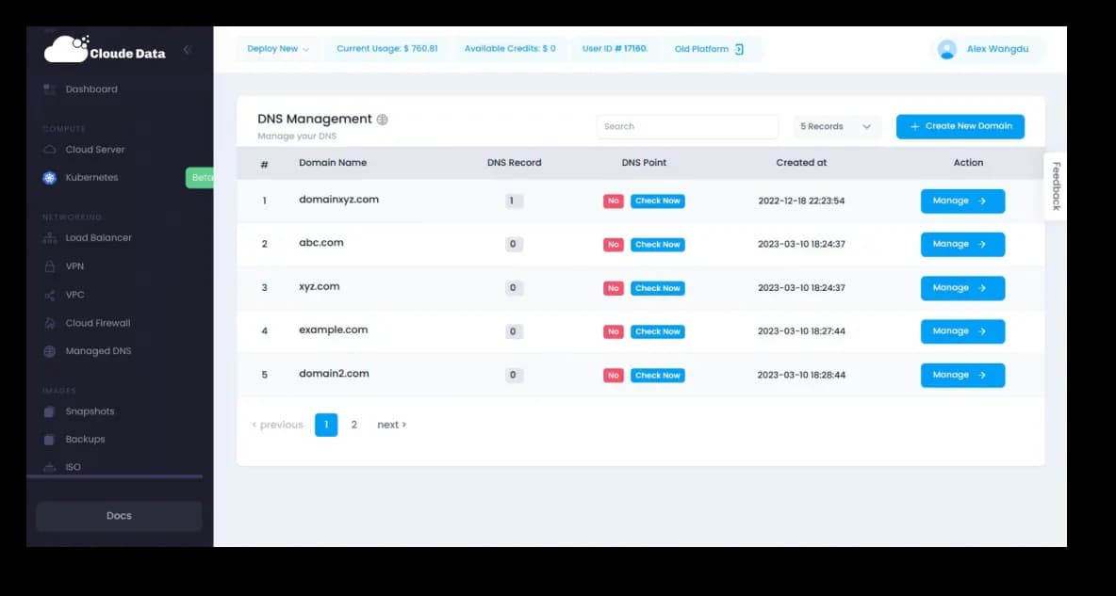1116x596 pixels.
Task: Click the VPC network icon
Action: click(49, 295)
